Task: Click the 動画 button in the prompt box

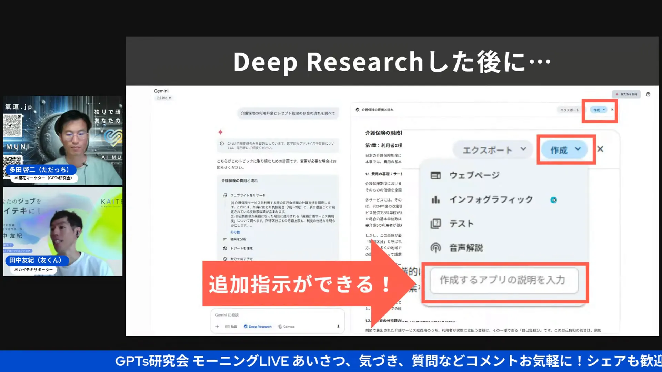Action: coord(231,327)
